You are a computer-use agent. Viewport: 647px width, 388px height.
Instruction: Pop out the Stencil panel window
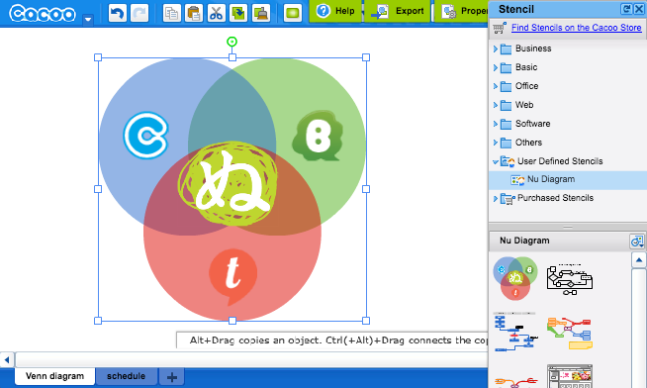[626, 9]
